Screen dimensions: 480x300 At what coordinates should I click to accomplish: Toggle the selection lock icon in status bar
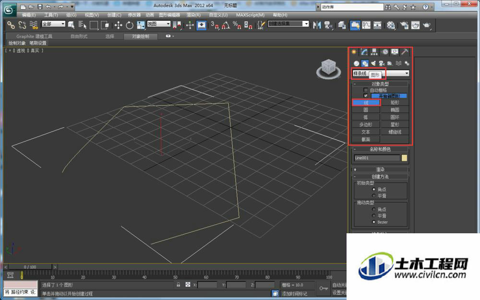pyautogui.click(x=179, y=285)
